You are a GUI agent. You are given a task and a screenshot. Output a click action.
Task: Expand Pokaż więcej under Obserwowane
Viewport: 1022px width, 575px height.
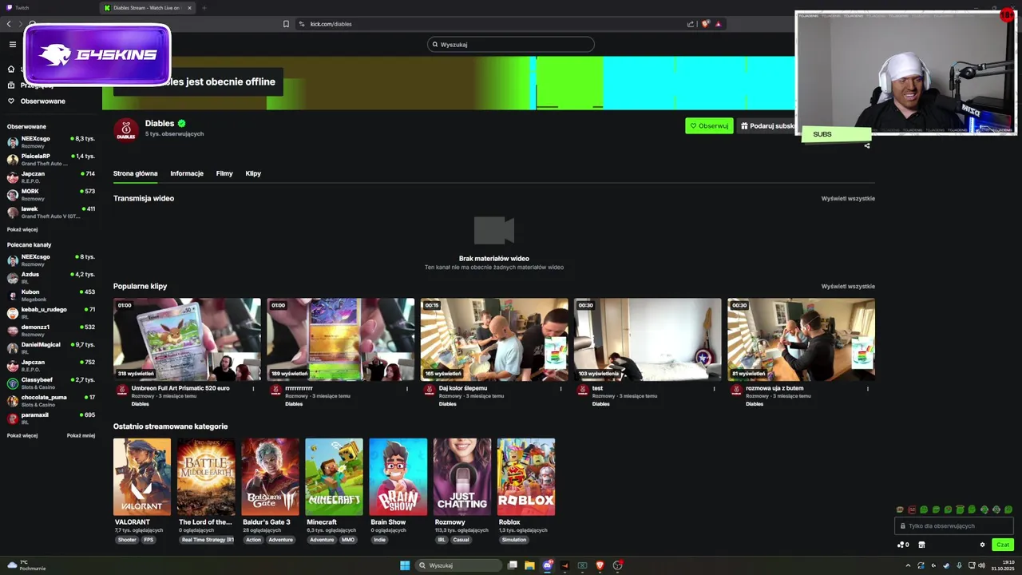point(22,229)
